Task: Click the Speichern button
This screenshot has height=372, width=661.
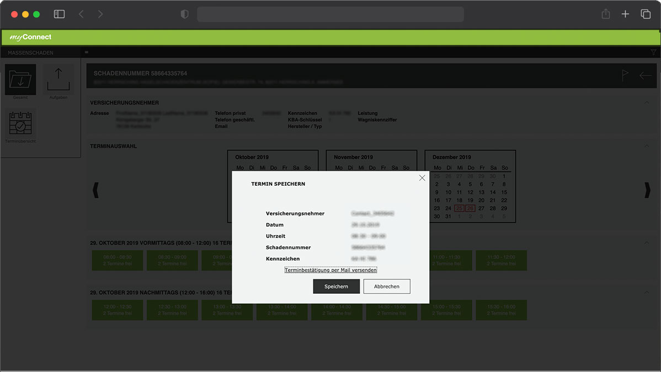Action: point(336,287)
